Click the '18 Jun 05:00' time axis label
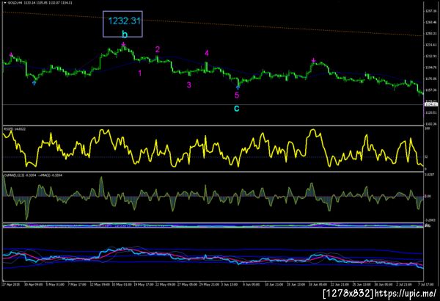 pyautogui.click(x=318, y=284)
